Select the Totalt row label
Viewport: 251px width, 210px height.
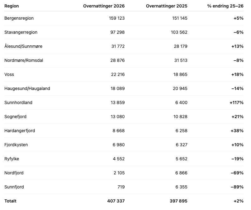(x=10, y=201)
